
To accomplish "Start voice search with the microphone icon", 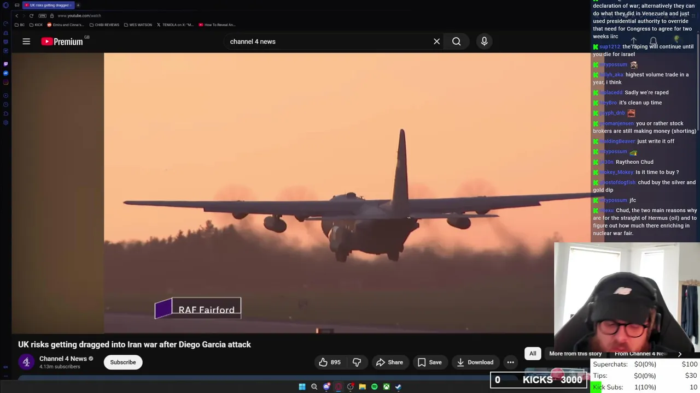I will (484, 41).
